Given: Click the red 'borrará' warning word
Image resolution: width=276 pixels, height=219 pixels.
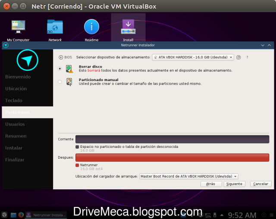Looking at the screenshot, I should 94,71.
